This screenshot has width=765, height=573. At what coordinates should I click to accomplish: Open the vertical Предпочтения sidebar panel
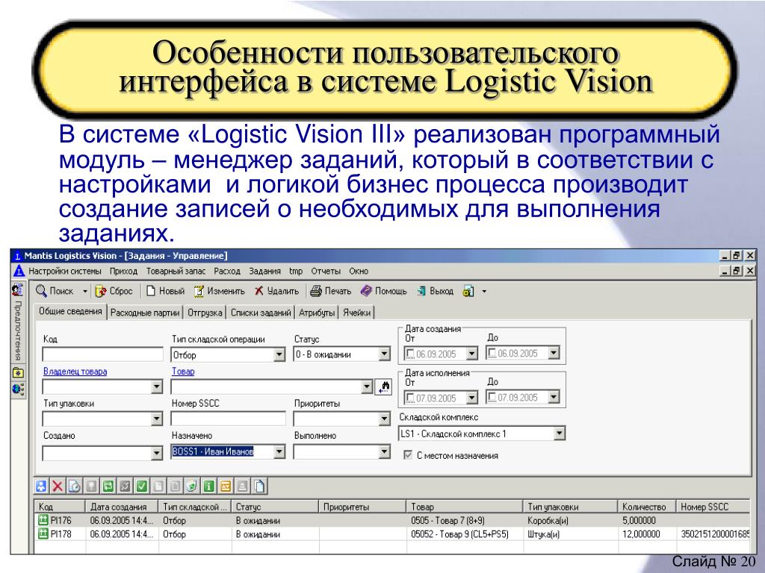coord(18,331)
